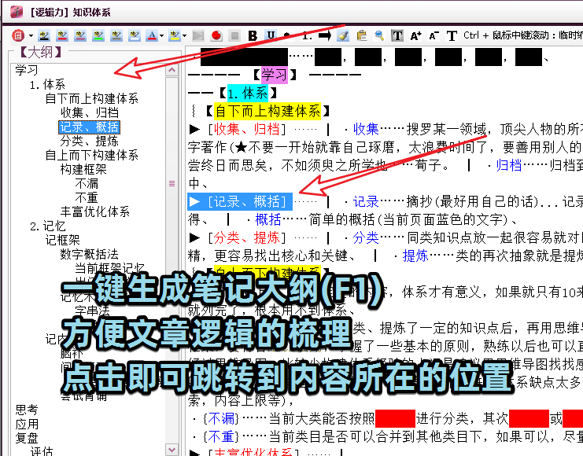Jump to "1. 体系" outline node
583x456 pixels.
47,84
